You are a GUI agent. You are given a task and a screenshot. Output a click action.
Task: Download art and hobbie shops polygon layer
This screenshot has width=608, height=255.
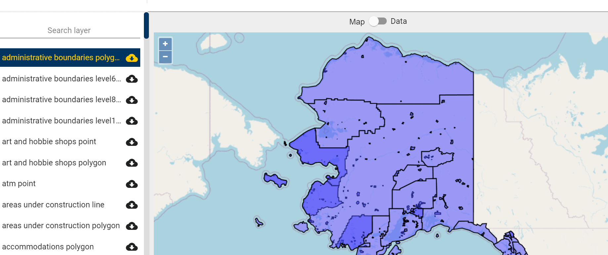click(x=132, y=163)
